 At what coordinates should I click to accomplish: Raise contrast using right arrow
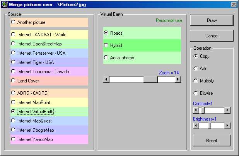tap(227, 110)
